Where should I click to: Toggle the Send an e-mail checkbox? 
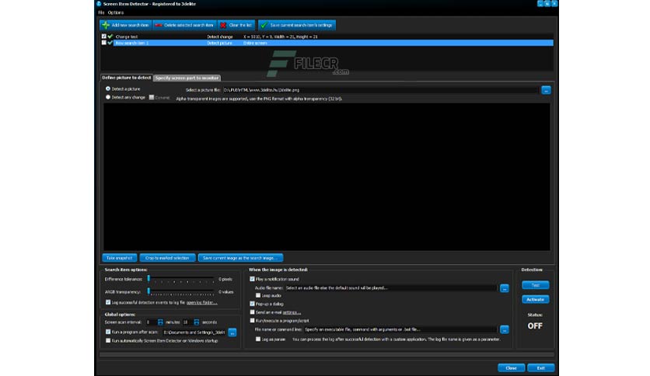252,312
